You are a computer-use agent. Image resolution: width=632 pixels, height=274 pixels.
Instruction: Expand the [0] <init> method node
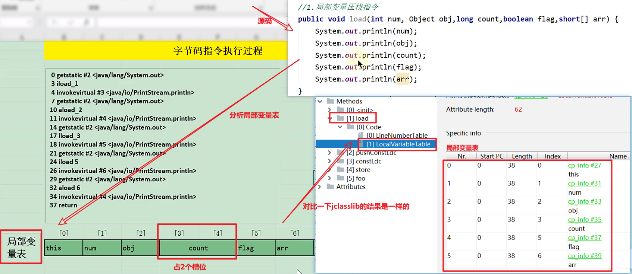[330, 110]
